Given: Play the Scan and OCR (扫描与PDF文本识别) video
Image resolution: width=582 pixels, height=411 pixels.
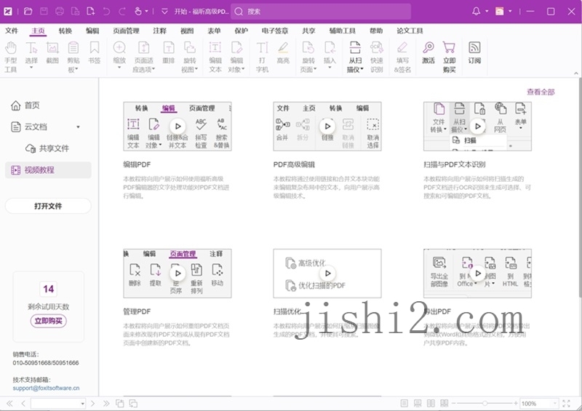Looking at the screenshot, I should [478, 127].
